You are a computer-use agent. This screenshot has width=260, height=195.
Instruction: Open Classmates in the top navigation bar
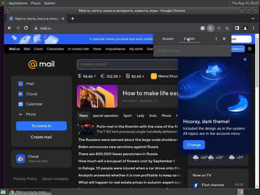tap(55, 49)
